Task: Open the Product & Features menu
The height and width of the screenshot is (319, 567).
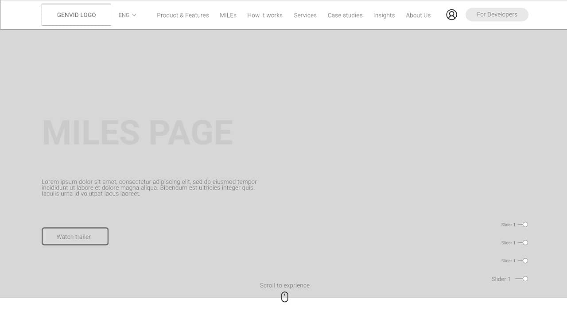Action: (x=183, y=15)
